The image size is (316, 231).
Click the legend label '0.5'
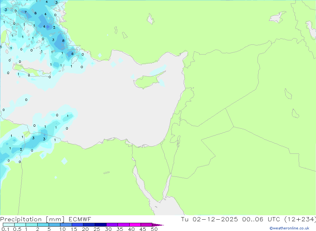(17, 229)
